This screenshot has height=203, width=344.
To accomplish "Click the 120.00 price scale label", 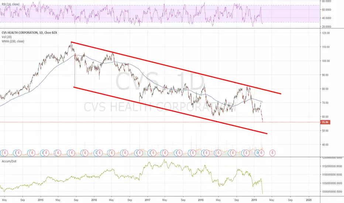I will click(326, 33).
